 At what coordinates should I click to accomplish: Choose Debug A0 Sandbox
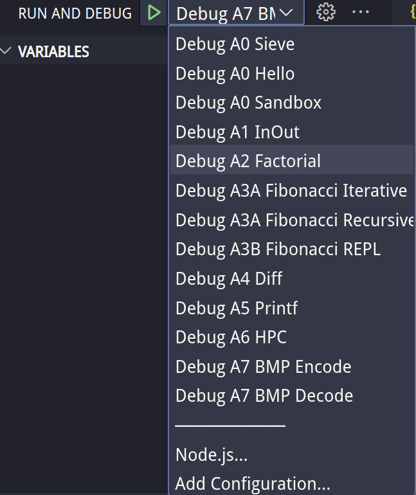pos(248,103)
